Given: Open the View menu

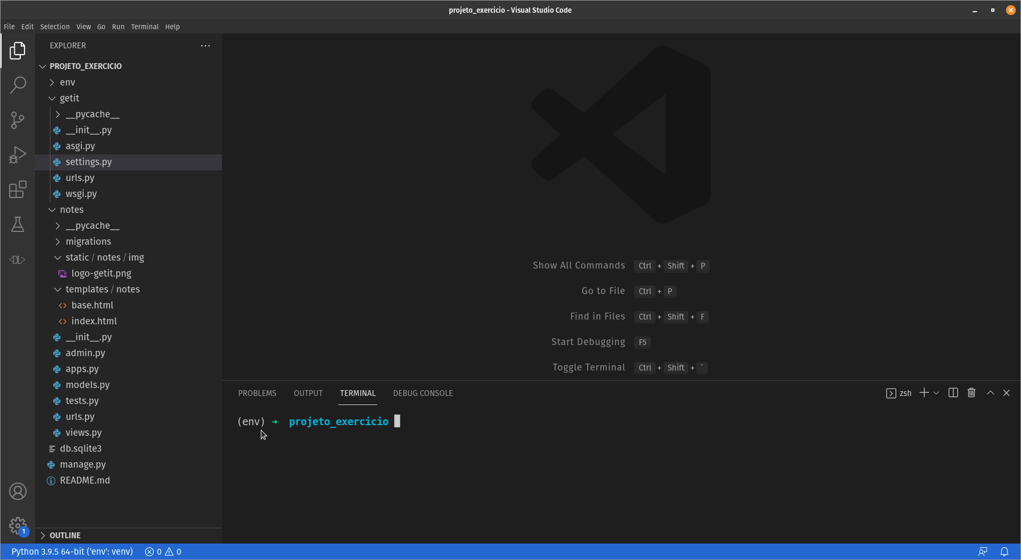Looking at the screenshot, I should (x=83, y=27).
